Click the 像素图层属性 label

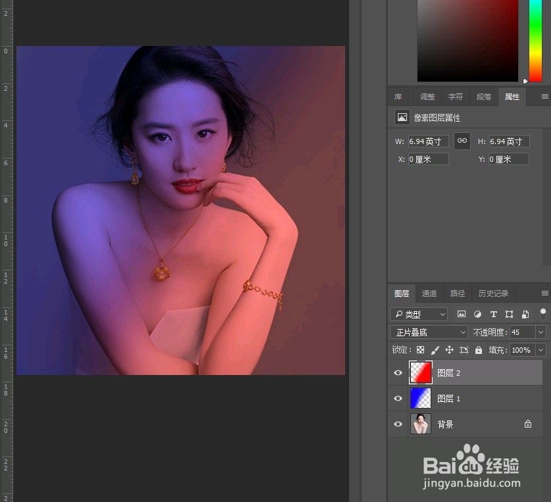[x=437, y=118]
